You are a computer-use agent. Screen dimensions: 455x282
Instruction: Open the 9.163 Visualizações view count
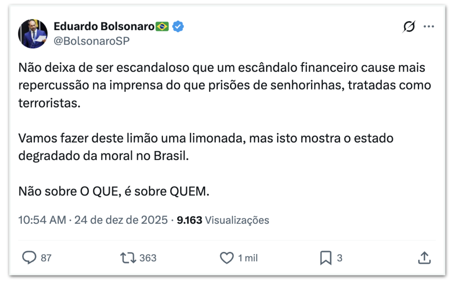223,220
